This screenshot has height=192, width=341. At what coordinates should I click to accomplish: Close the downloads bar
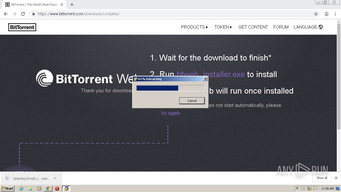(x=336, y=178)
